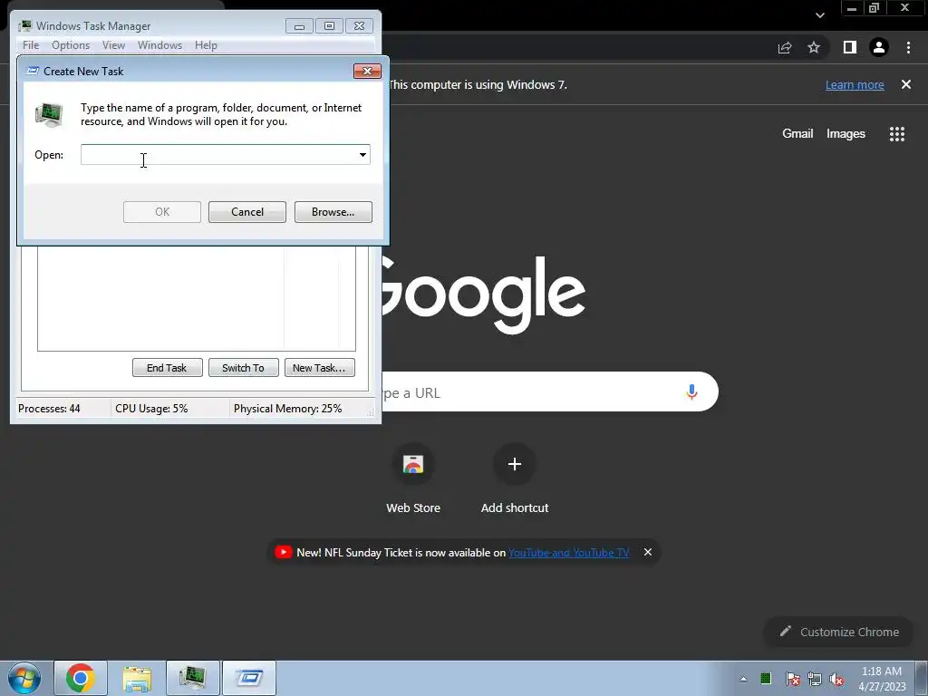Image resolution: width=928 pixels, height=696 pixels.
Task: Open the Gmail link
Action: click(797, 134)
